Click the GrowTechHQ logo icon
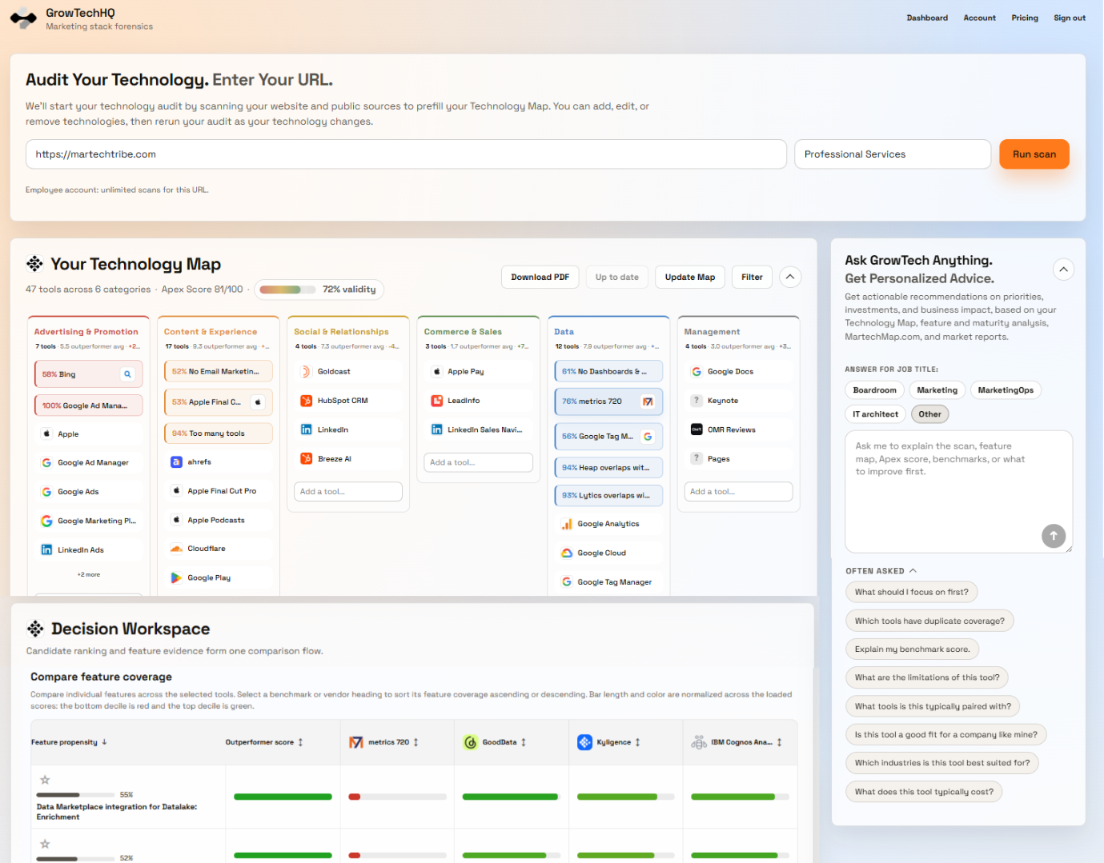The image size is (1104, 863). (23, 18)
